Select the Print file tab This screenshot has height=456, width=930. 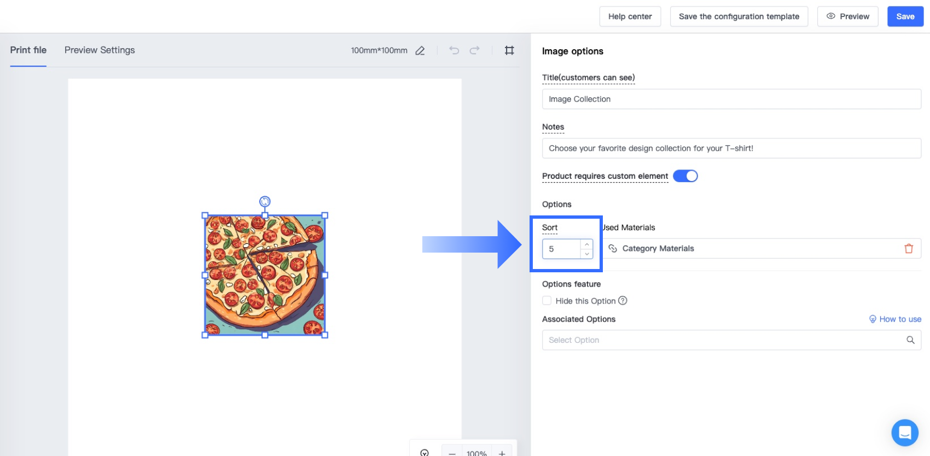tap(28, 50)
